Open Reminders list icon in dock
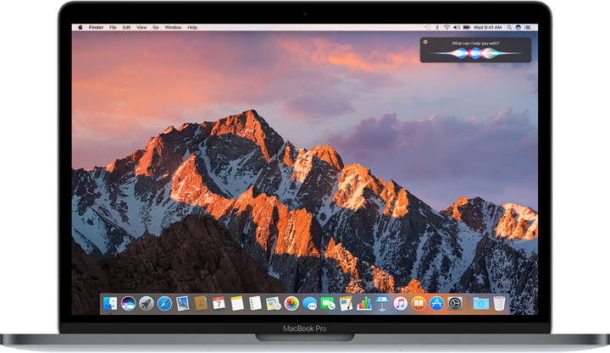 [255, 304]
